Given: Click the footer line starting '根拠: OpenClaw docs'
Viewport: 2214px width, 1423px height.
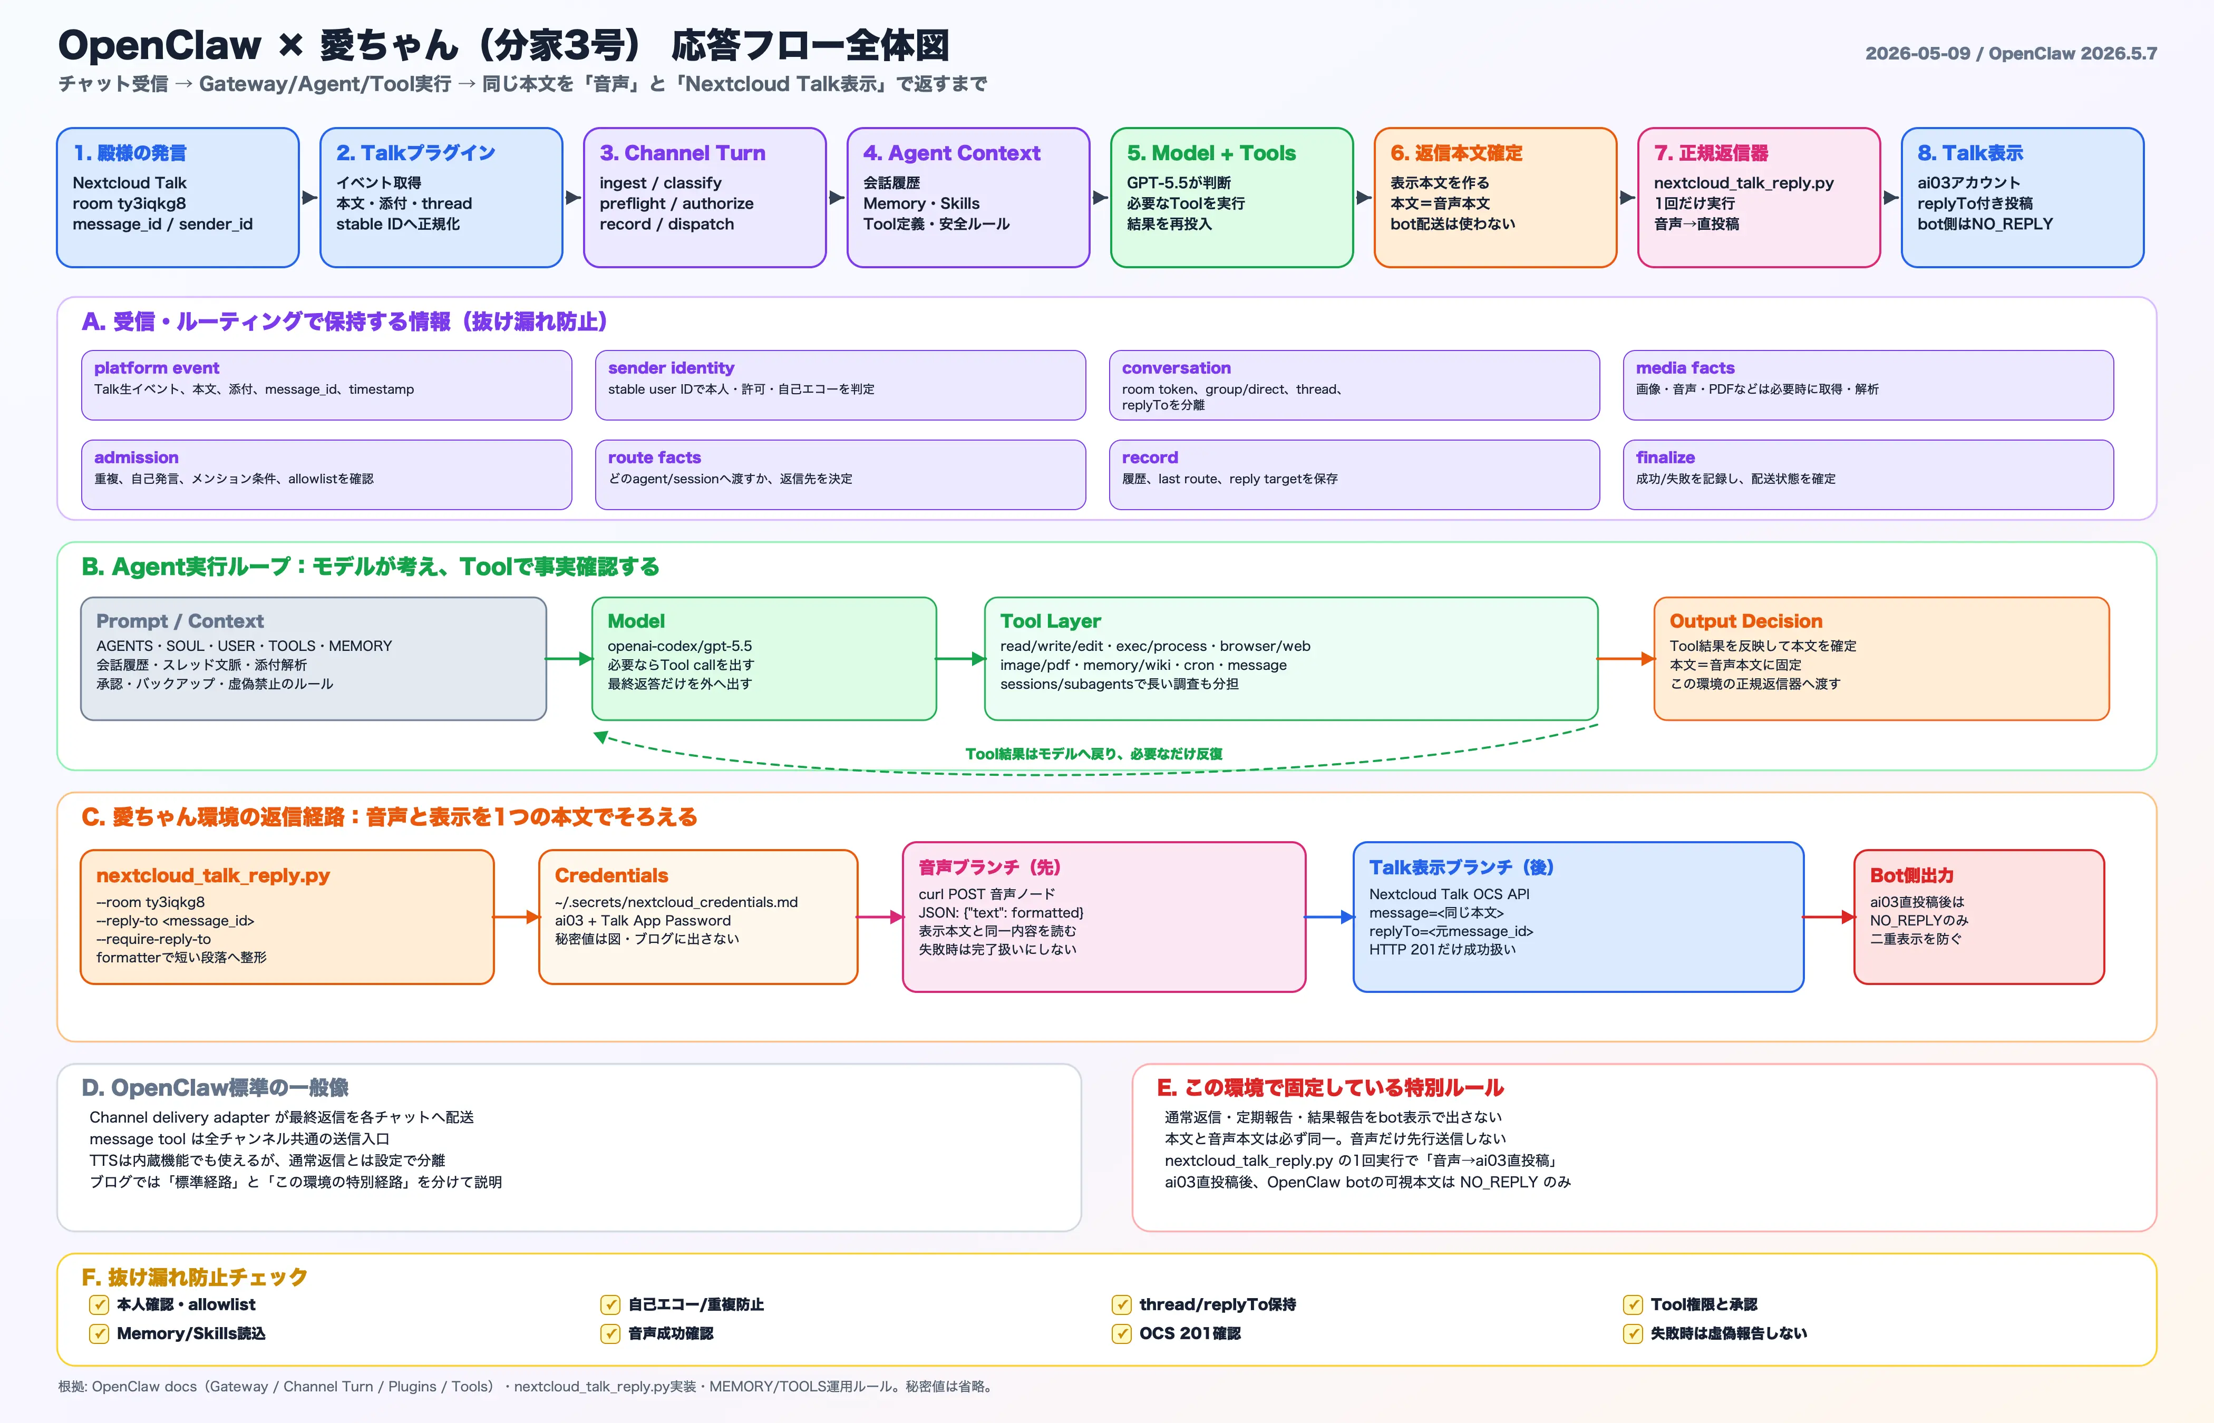Looking at the screenshot, I should (x=527, y=1386).
